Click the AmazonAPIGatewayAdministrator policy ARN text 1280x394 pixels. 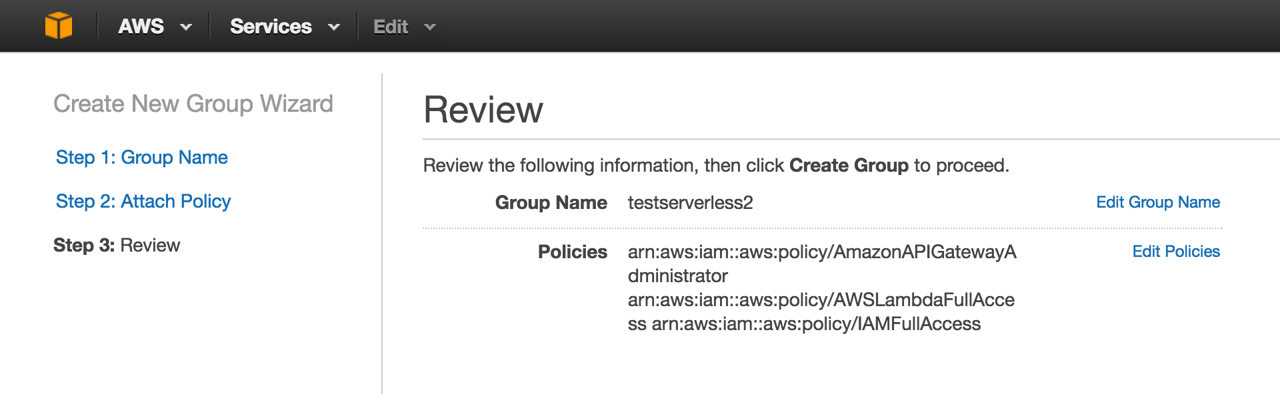click(x=822, y=264)
